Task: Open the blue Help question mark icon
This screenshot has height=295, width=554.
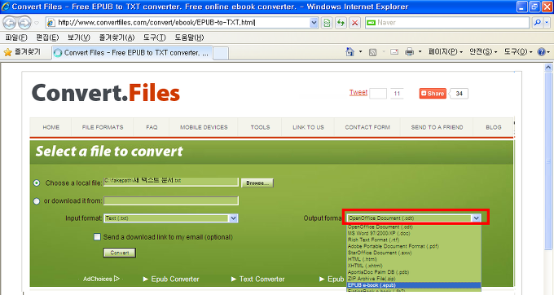Action: pyautogui.click(x=541, y=52)
